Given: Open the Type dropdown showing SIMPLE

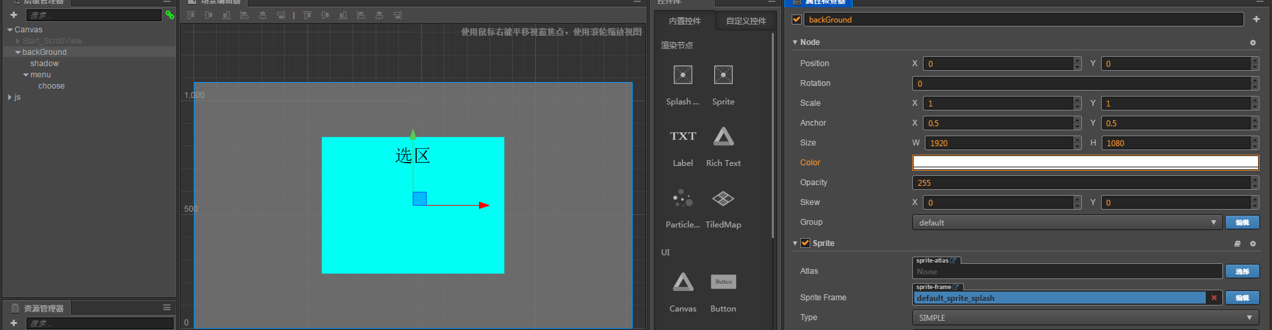Looking at the screenshot, I should pos(1085,317).
